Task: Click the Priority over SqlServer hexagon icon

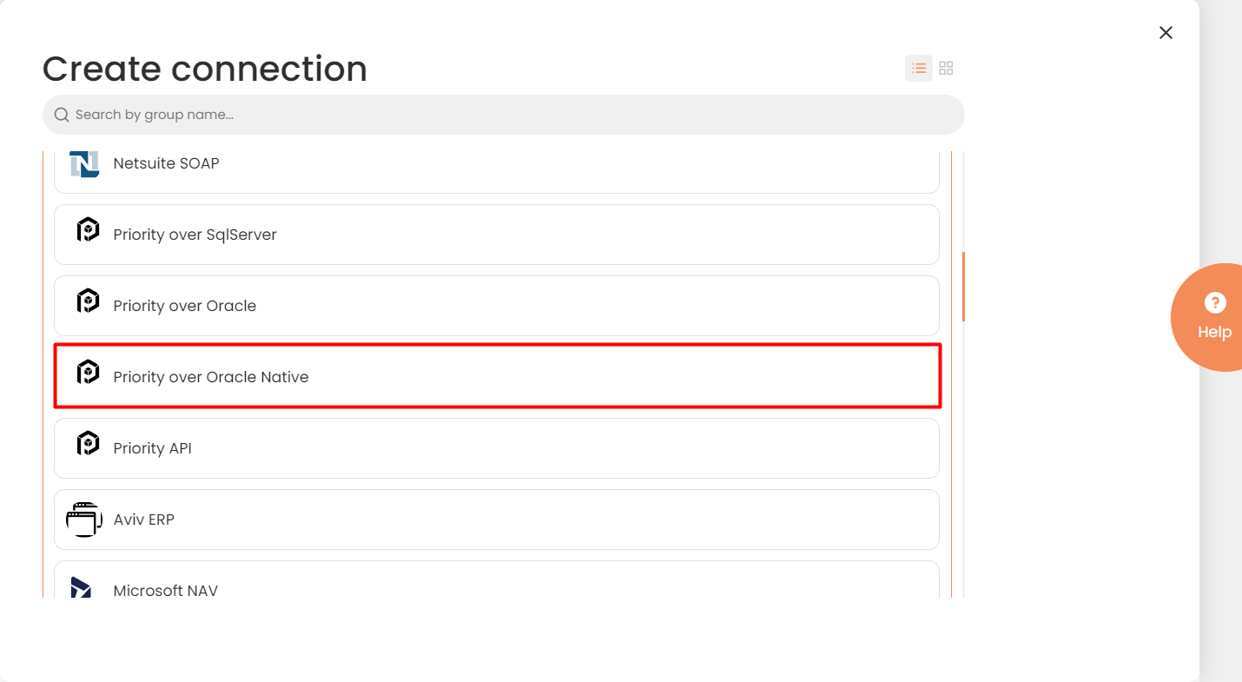Action: click(x=88, y=229)
